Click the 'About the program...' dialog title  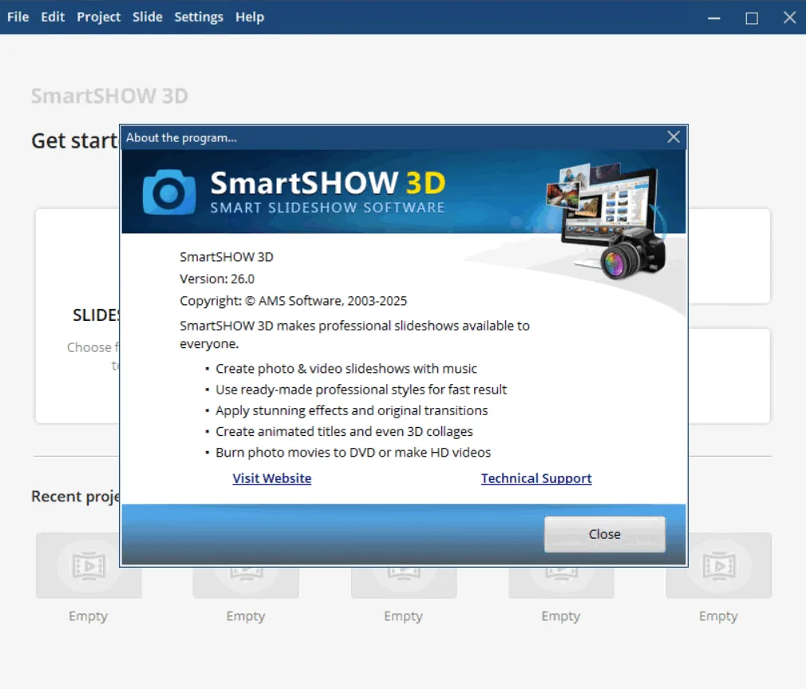pyautogui.click(x=181, y=138)
